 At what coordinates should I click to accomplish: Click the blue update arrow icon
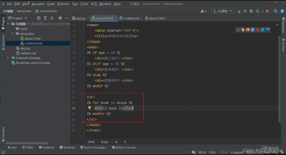tap(282, 11)
